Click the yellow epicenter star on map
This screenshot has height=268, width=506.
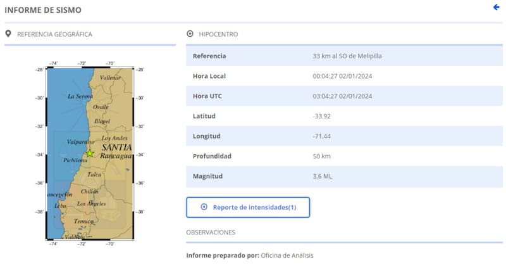click(90, 153)
